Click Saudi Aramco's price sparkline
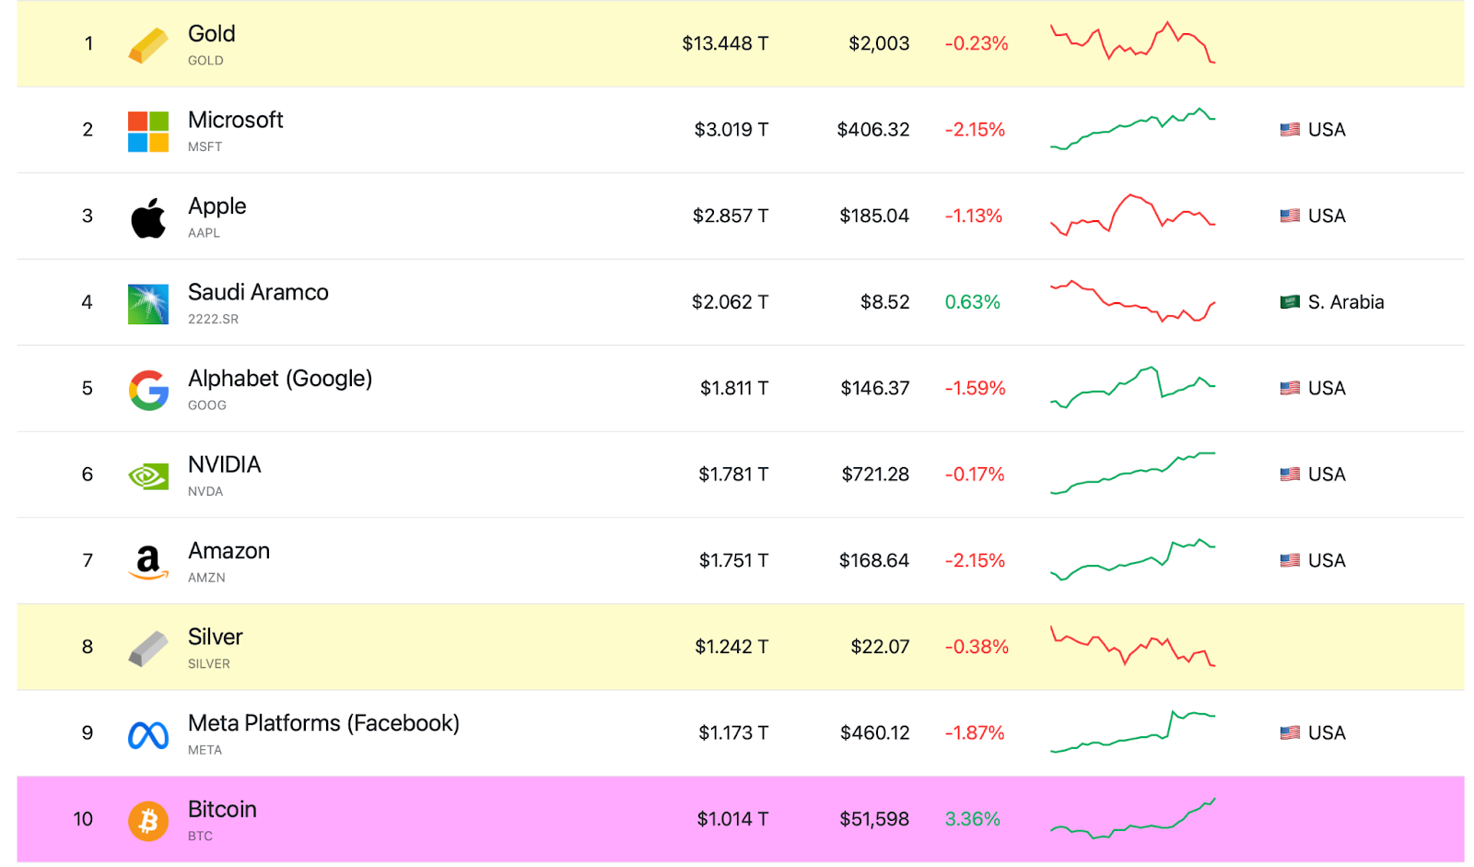The height and width of the screenshot is (867, 1474). tap(1133, 301)
